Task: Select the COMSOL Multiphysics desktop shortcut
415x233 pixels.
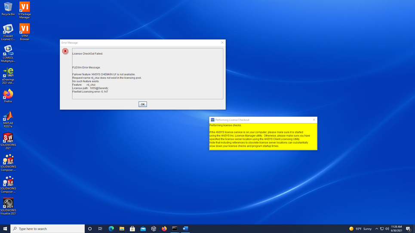Action: pos(8,54)
